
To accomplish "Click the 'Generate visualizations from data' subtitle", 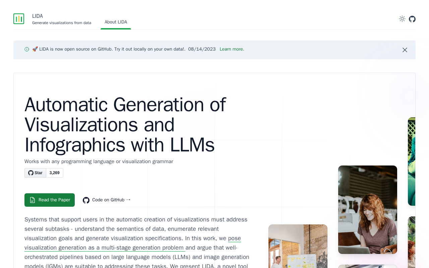I will 62,23.
